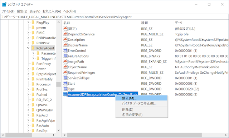Click the folder icon of PSI_SVC_2
Image resolution: width=229 pixels, height=138 pixels.
(x=33, y=100)
